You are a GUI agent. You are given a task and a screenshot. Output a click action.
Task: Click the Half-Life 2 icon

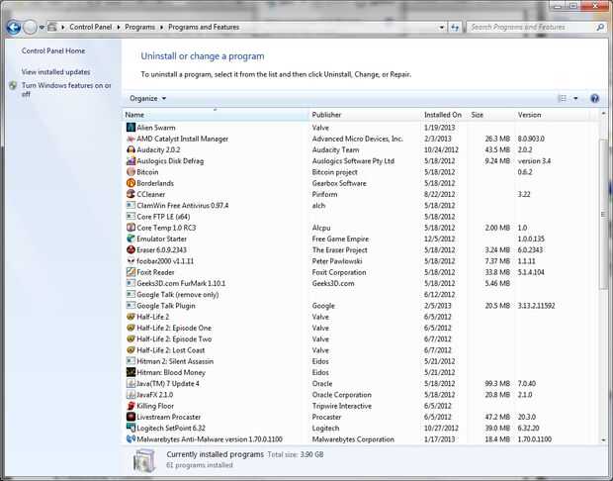[x=131, y=317]
